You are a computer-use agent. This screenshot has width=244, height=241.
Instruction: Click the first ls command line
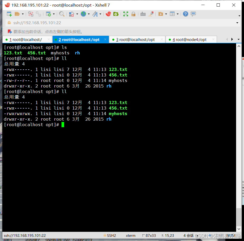click(35, 47)
